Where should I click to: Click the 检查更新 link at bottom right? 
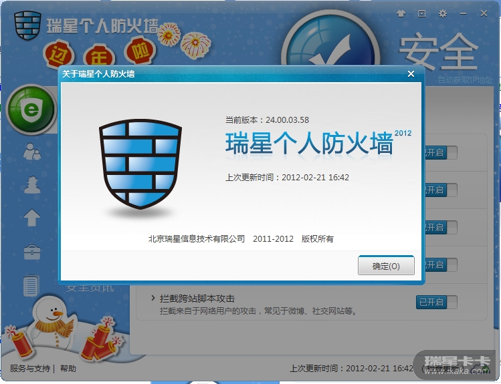pyautogui.click(x=443, y=369)
